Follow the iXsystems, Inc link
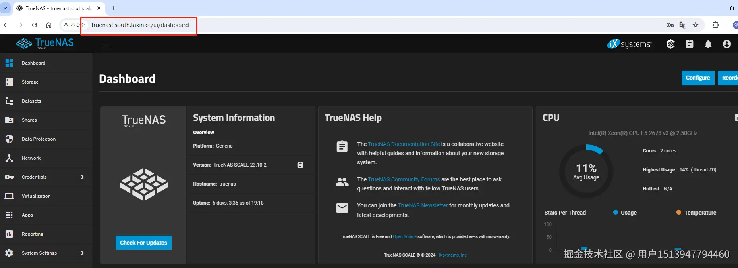 pos(453,255)
